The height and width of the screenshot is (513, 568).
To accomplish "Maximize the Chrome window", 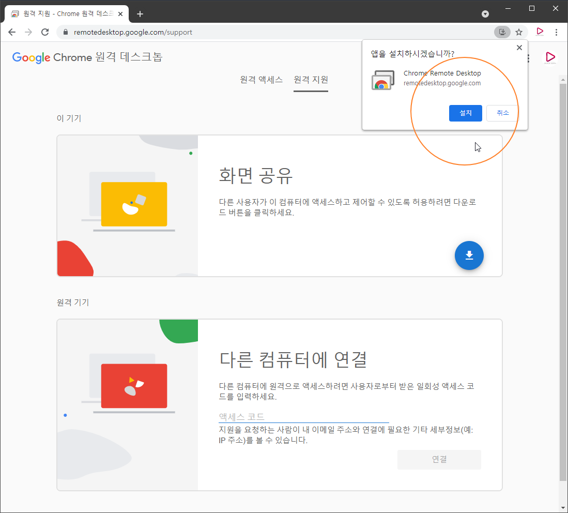I will click(531, 8).
